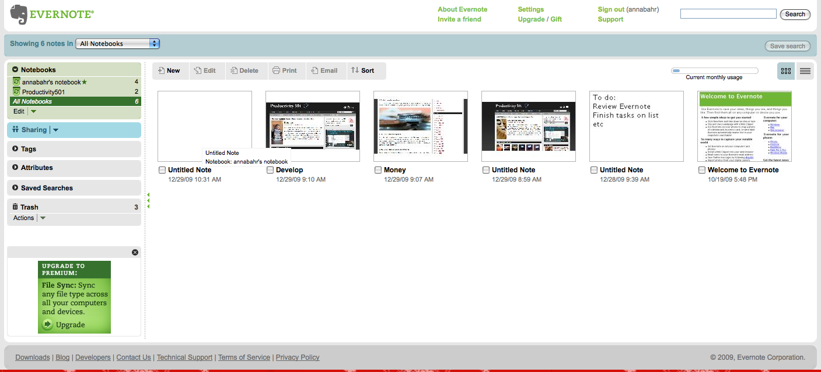Click the annabahr's notebook icon

[17, 82]
